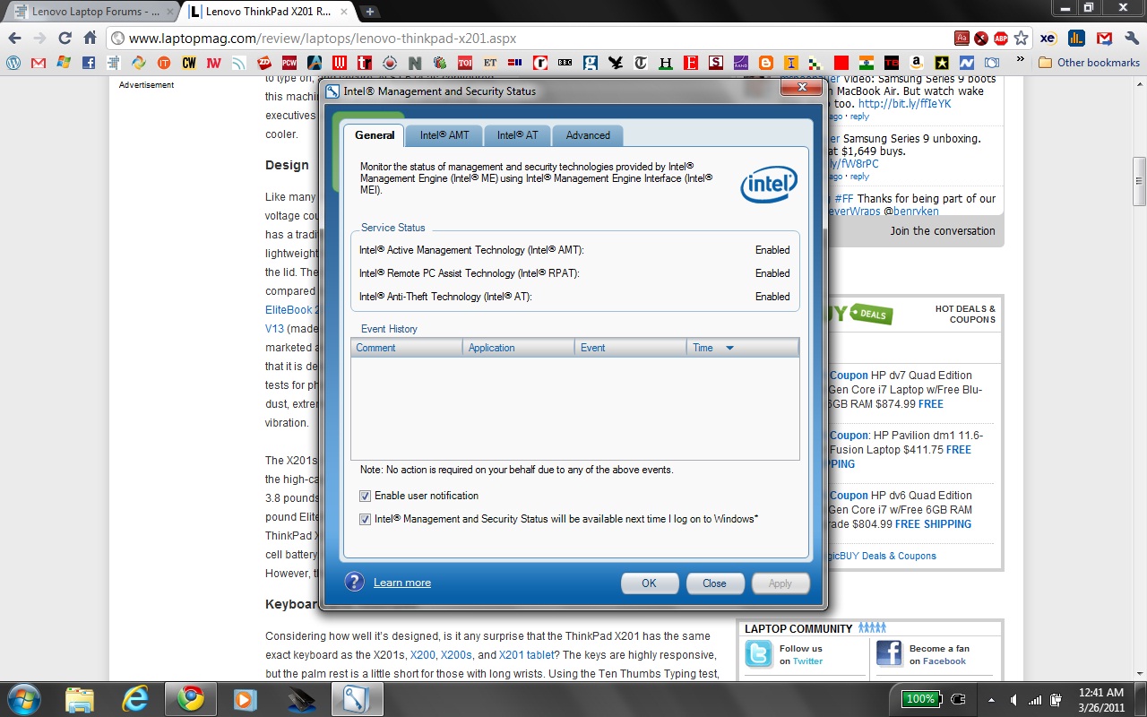This screenshot has width=1147, height=717.
Task: Open the Advanced tab
Action: (x=588, y=135)
